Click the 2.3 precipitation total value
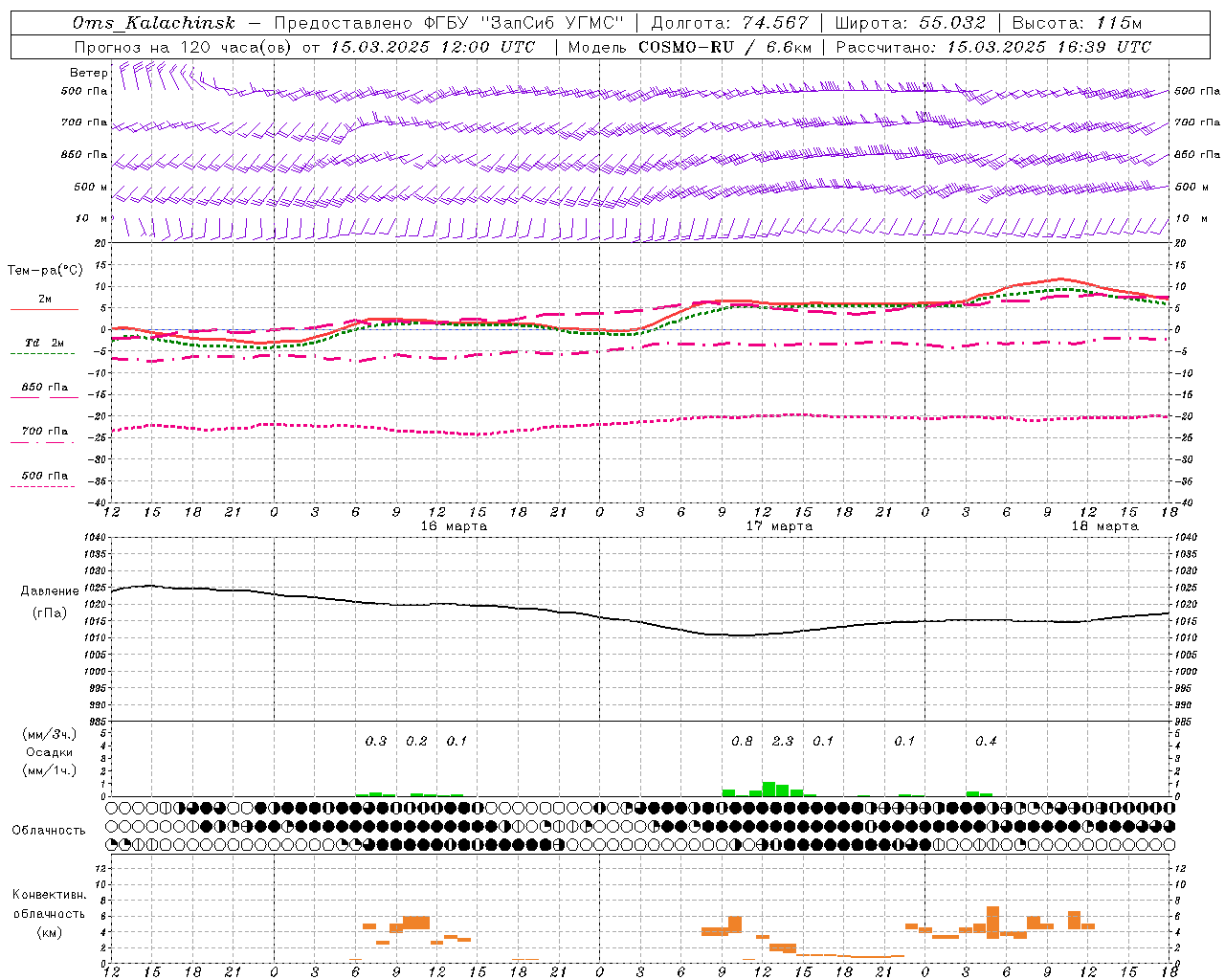The image size is (1225, 980). click(x=783, y=741)
